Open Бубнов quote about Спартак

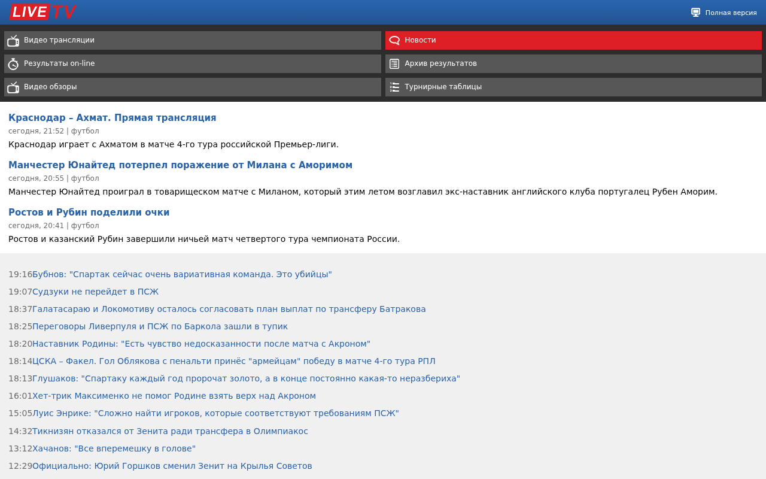click(x=182, y=274)
